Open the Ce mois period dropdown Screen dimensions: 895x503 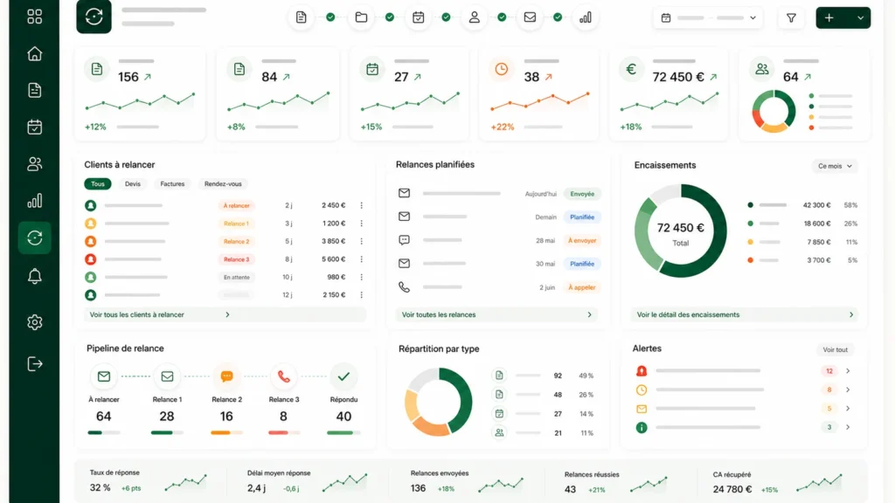click(x=834, y=166)
